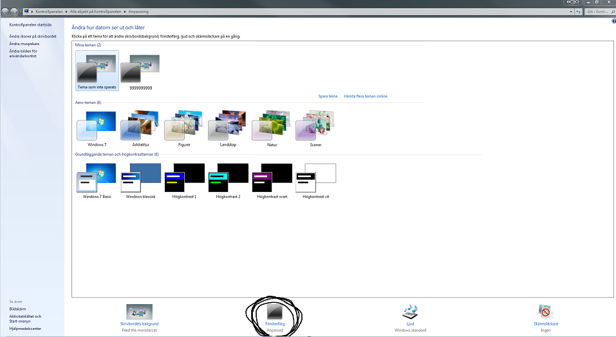Screen dimensions: 616x337
Task: Apply the Figurer Aero theme
Action: (184, 129)
